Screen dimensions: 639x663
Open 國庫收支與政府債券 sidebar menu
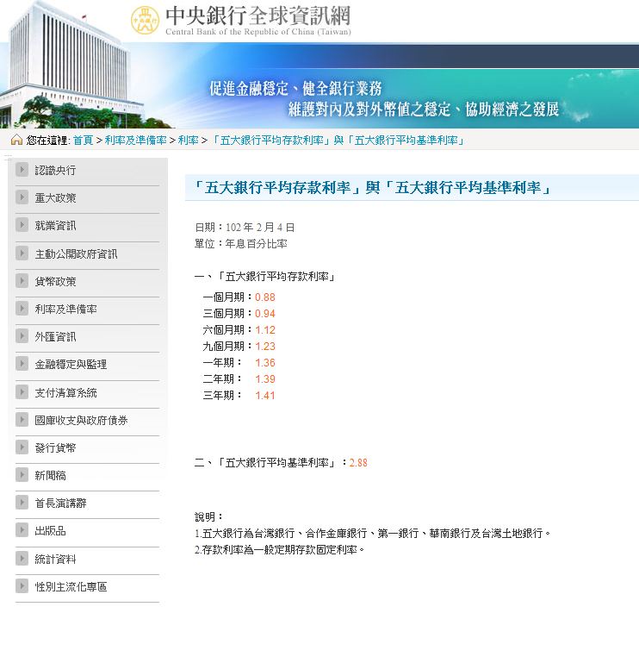81,420
